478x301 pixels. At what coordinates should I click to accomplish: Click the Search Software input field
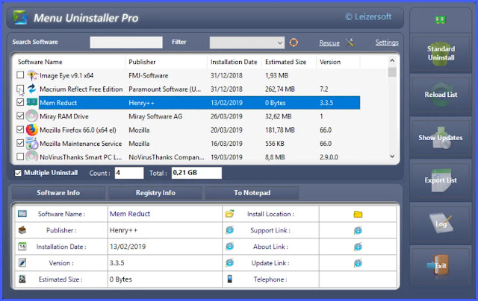[x=126, y=42]
